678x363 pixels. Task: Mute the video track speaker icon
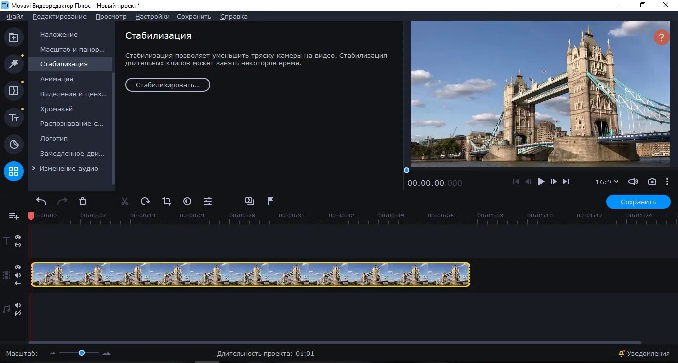(18, 275)
